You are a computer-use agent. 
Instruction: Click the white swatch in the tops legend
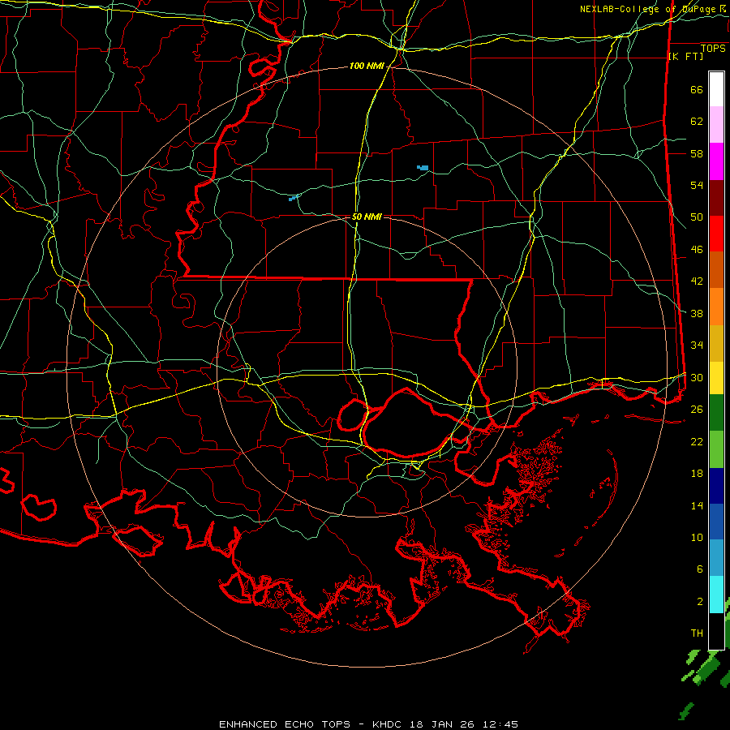716,89
